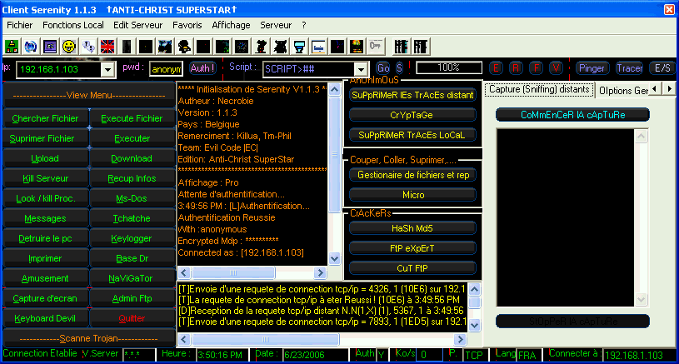Open the SCRIPT>## combo box list
Viewport: 679px width, 364px height.
click(x=361, y=69)
